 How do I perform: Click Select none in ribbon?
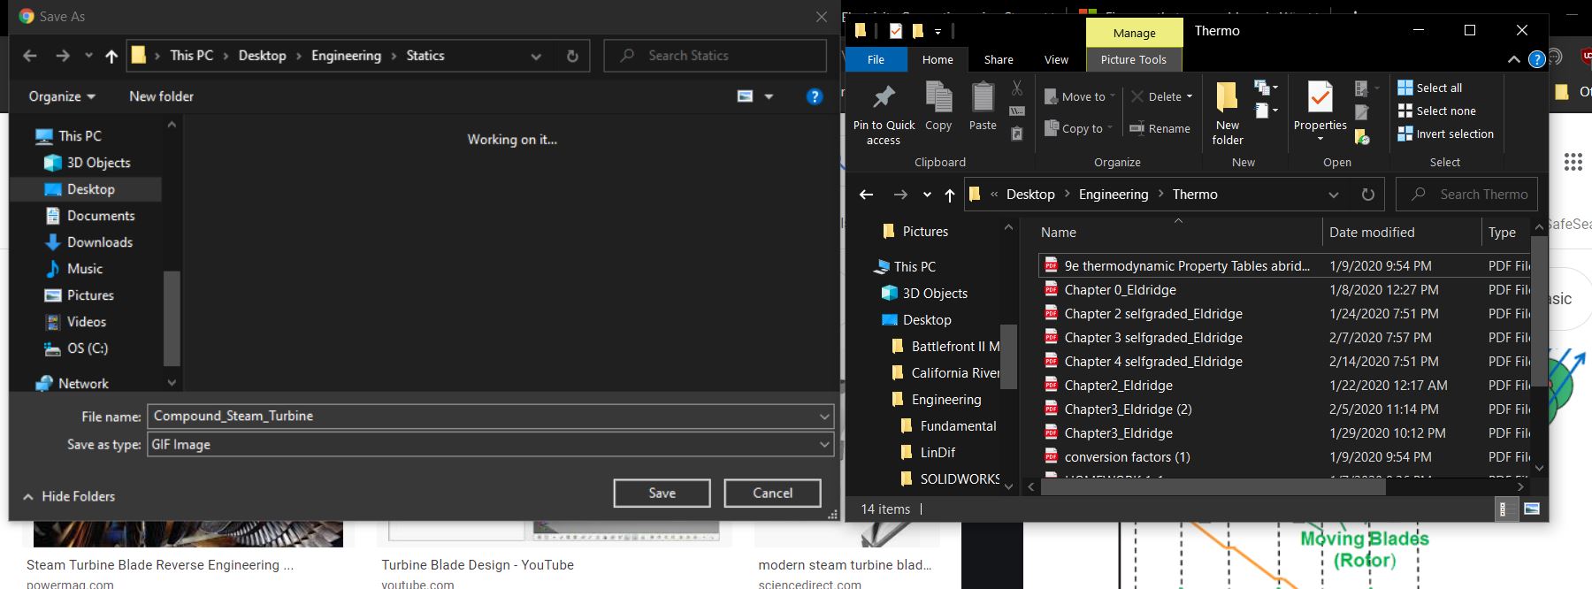1436,111
